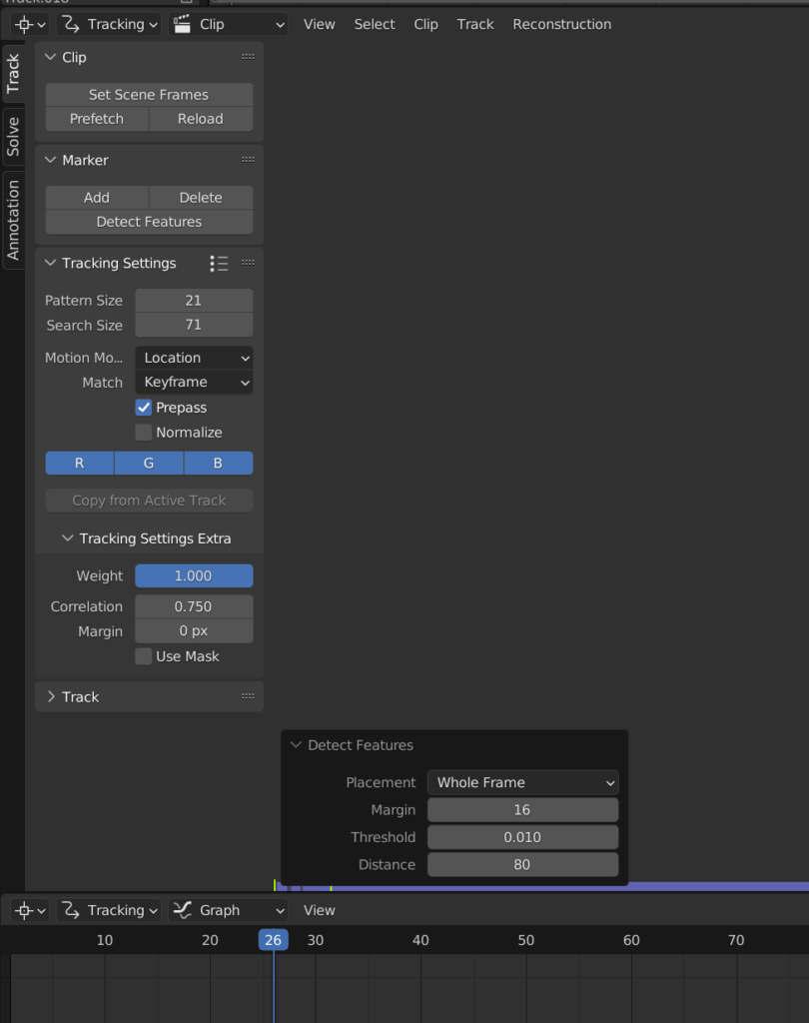809x1023 pixels.
Task: Switch to the Annotation sidebar tab
Action: [x=13, y=220]
